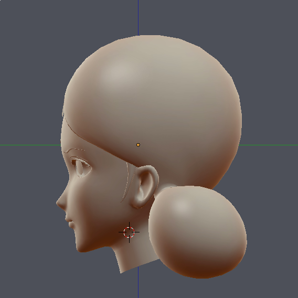This screenshot has width=298, height=298.
Task: Click the character's ear
Action: click(x=145, y=187)
